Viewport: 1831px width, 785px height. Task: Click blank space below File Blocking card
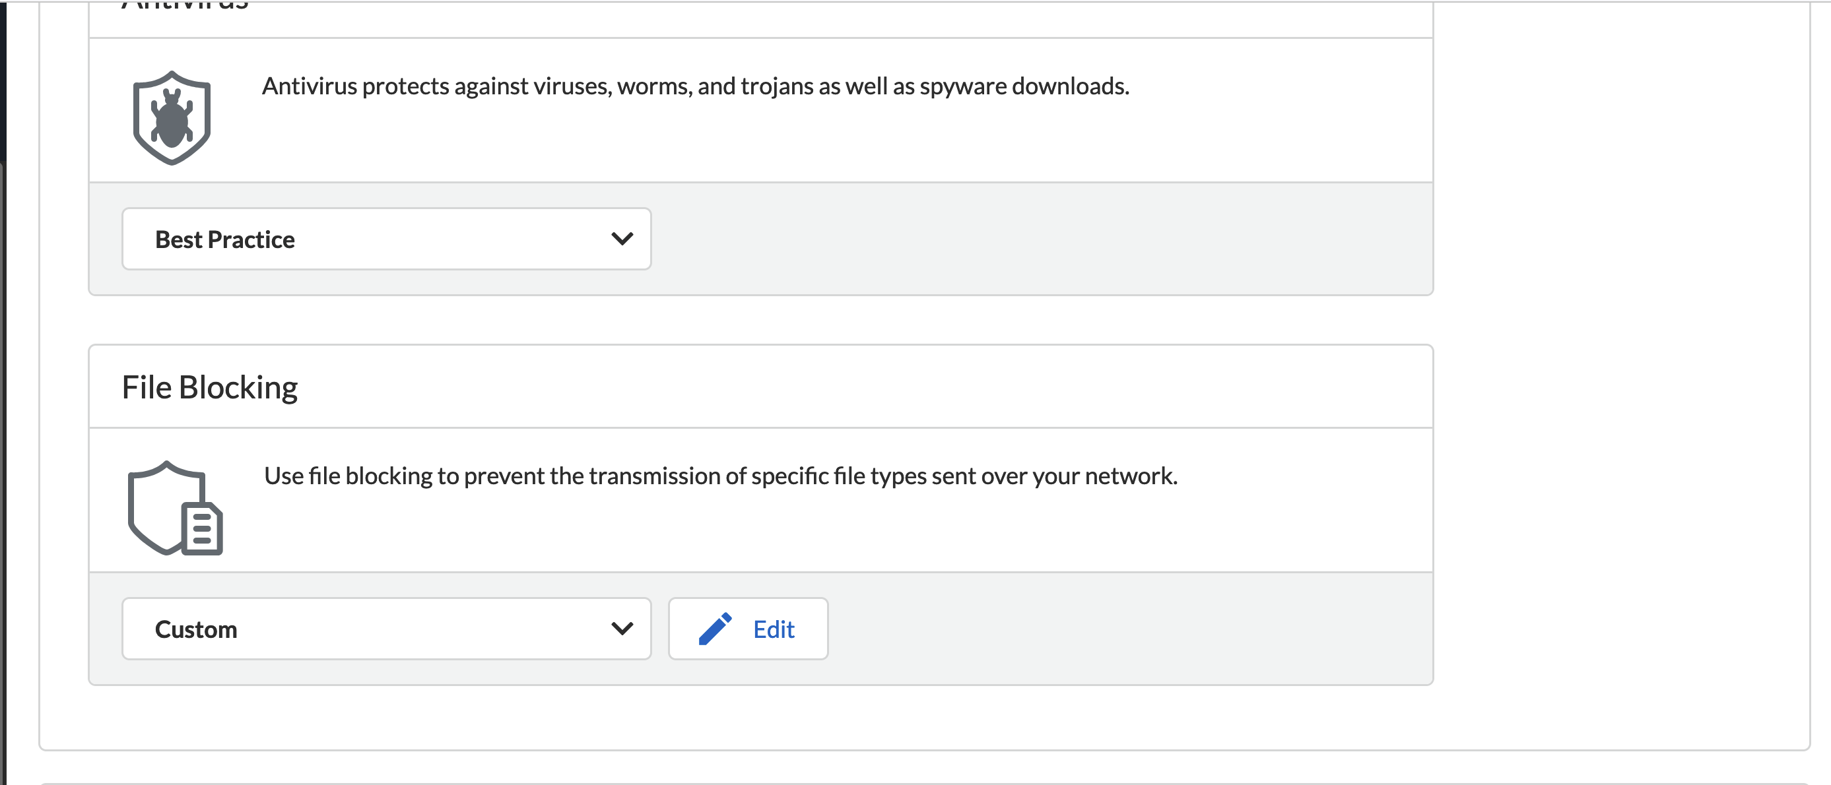click(760, 718)
